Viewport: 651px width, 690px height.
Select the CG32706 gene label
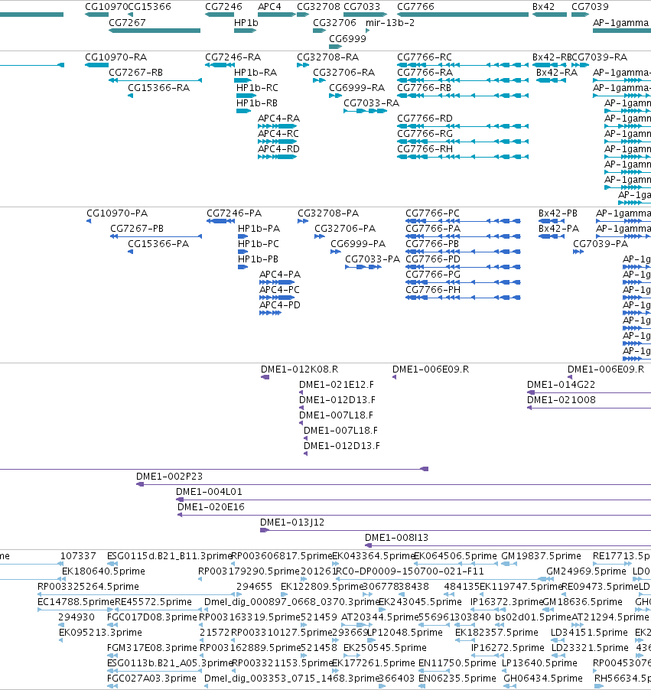point(334,22)
